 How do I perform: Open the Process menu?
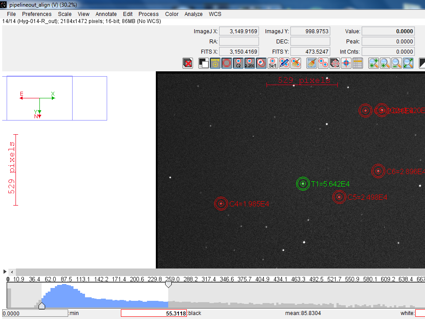click(149, 14)
